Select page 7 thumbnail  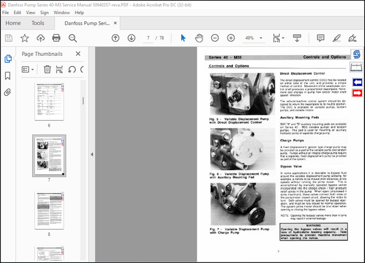click(x=49, y=156)
